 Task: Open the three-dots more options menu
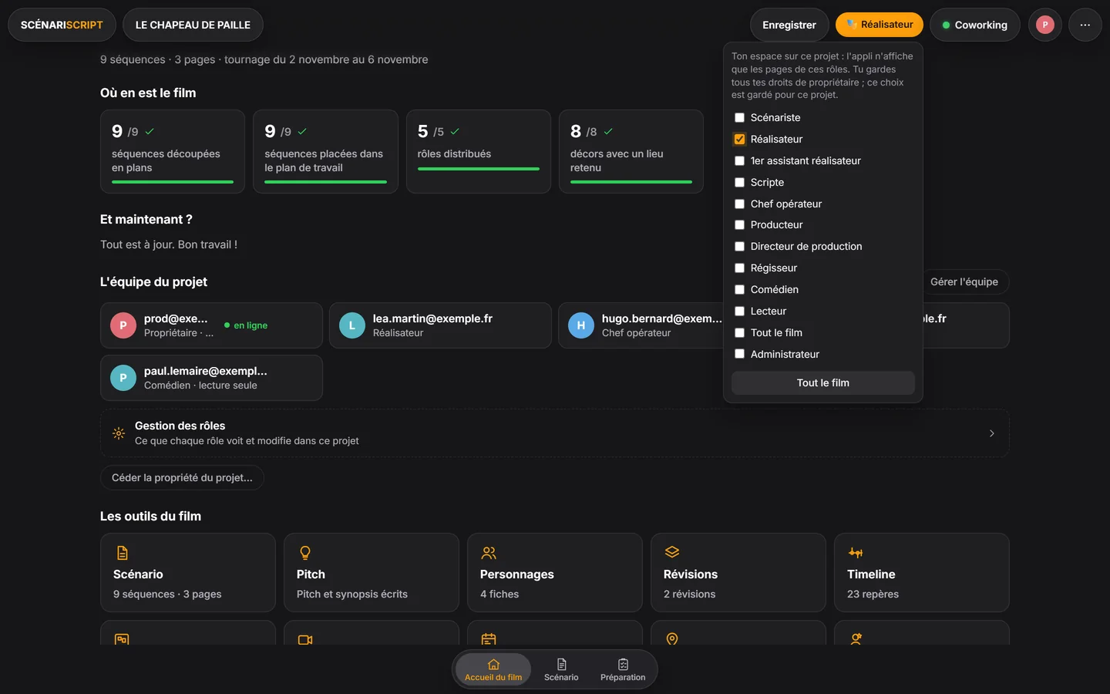click(x=1085, y=25)
